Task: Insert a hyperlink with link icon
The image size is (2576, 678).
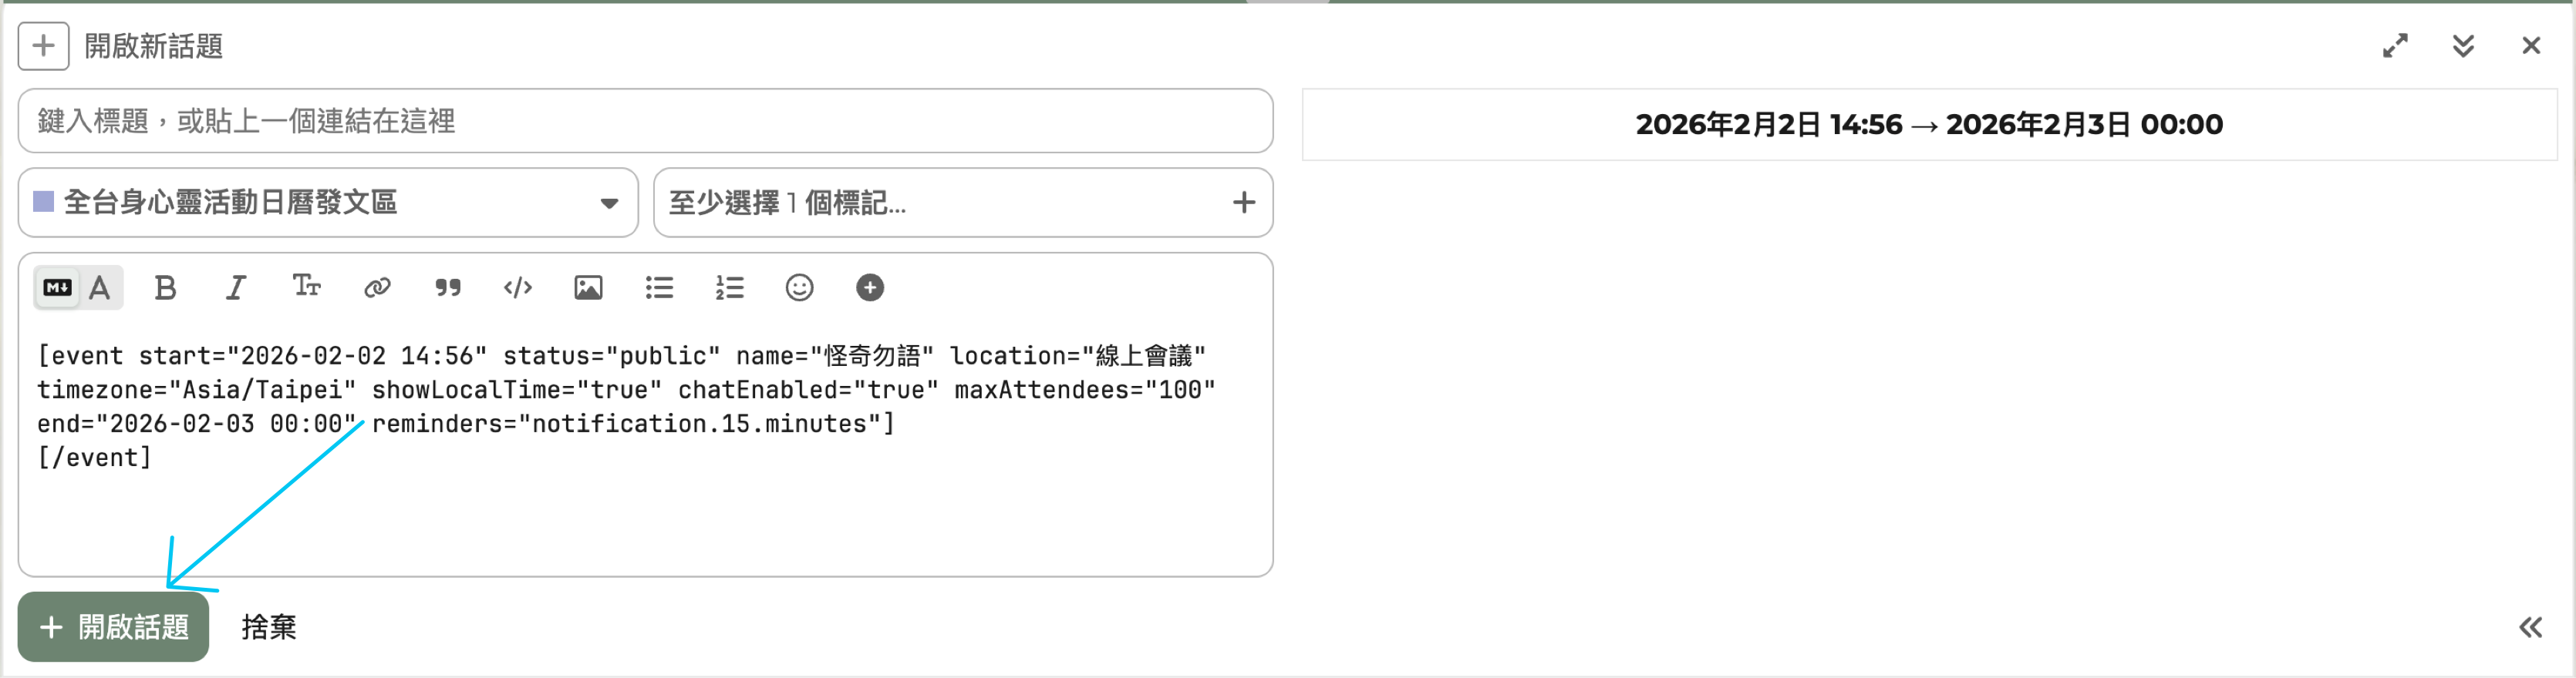Action: pos(377,289)
